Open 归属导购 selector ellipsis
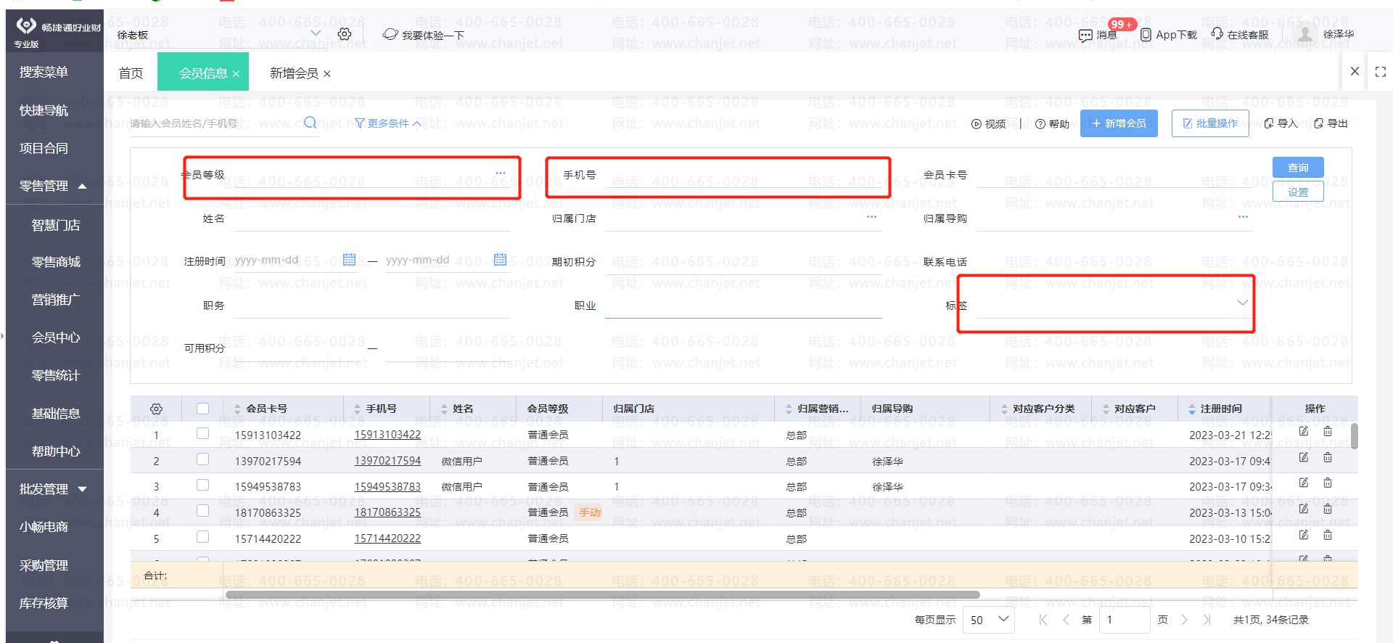 (x=1243, y=217)
